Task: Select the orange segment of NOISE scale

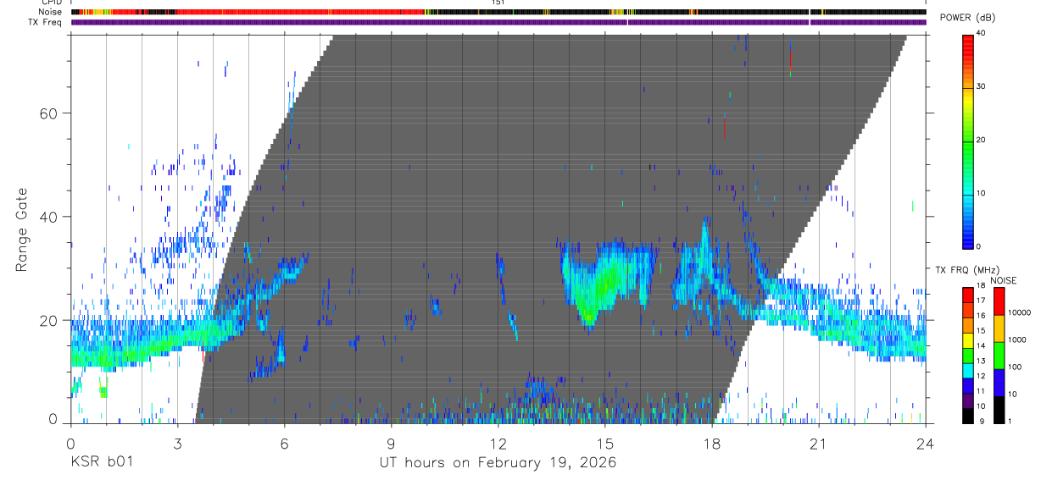Action: pyautogui.click(x=999, y=328)
